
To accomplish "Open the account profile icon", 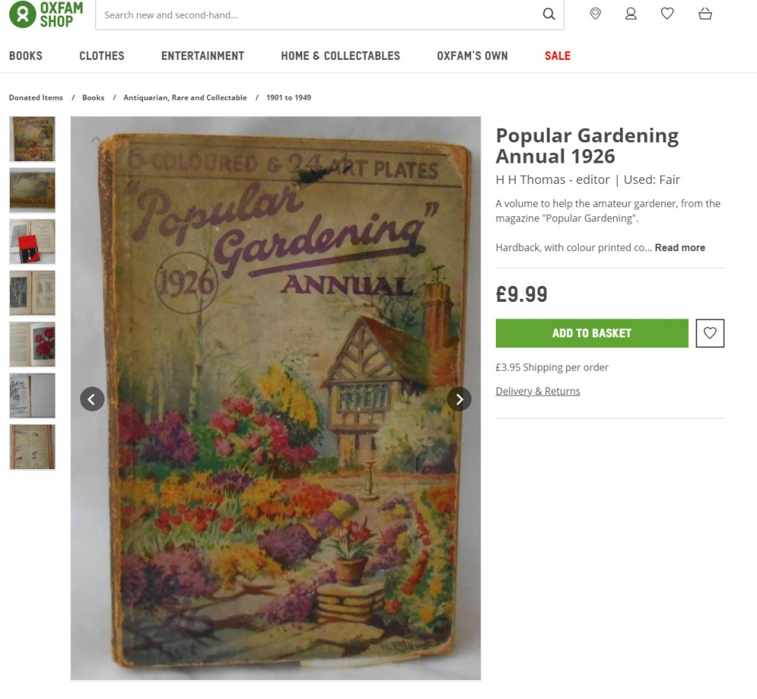I will point(631,14).
